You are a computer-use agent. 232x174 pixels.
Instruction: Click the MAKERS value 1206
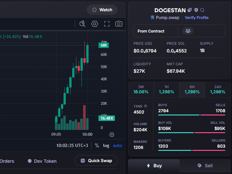coord(138,147)
